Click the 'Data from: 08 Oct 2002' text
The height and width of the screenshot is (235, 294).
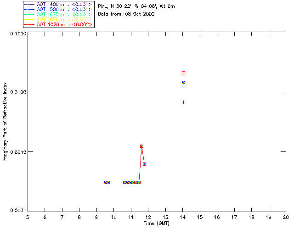(x=126, y=14)
